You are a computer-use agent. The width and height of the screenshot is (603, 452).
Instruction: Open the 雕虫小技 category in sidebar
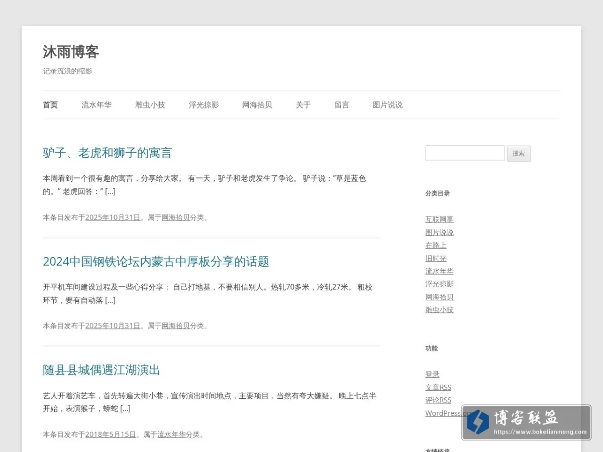439,310
